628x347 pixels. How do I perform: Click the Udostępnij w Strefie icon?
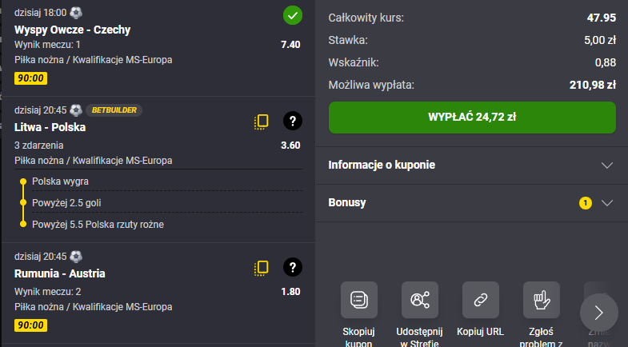(x=420, y=300)
